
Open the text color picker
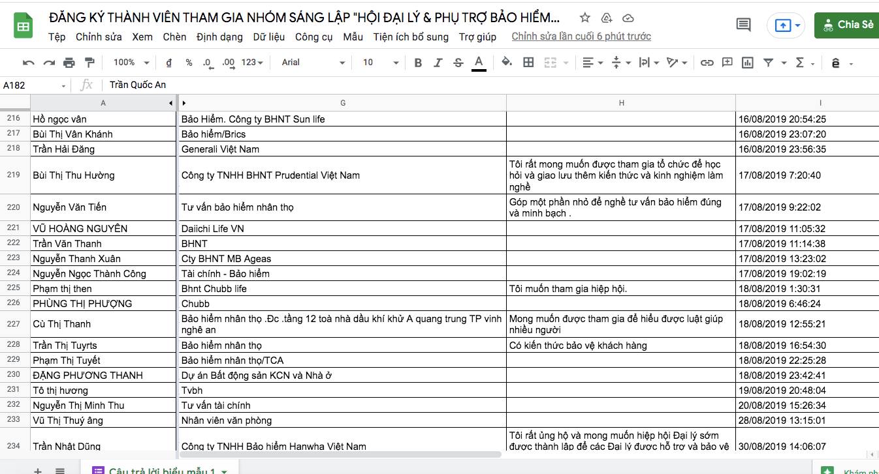(479, 63)
